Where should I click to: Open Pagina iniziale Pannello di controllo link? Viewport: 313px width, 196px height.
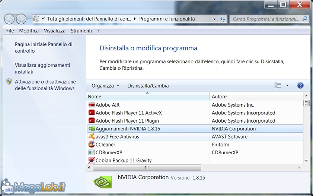point(44,48)
